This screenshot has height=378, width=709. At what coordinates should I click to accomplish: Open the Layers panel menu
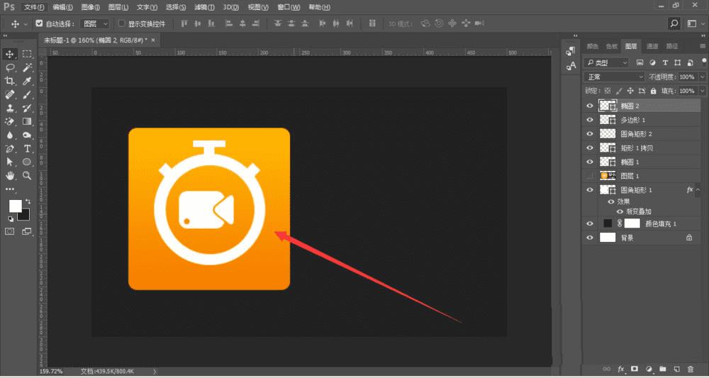702,46
